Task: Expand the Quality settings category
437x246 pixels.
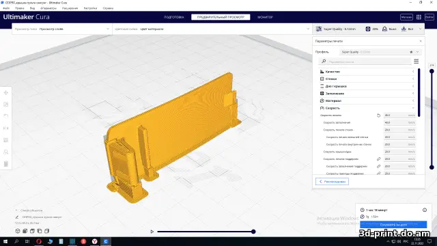Action: click(367, 72)
